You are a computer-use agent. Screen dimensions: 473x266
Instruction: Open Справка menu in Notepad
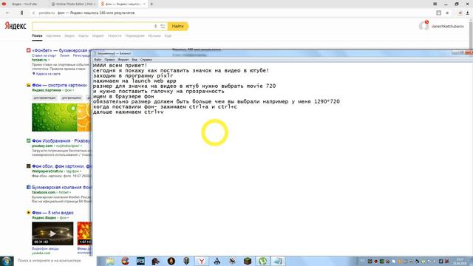(x=146, y=60)
